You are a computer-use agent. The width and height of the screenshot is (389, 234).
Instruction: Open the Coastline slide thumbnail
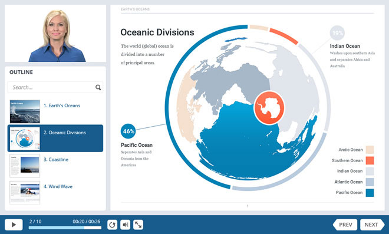tap(25, 166)
